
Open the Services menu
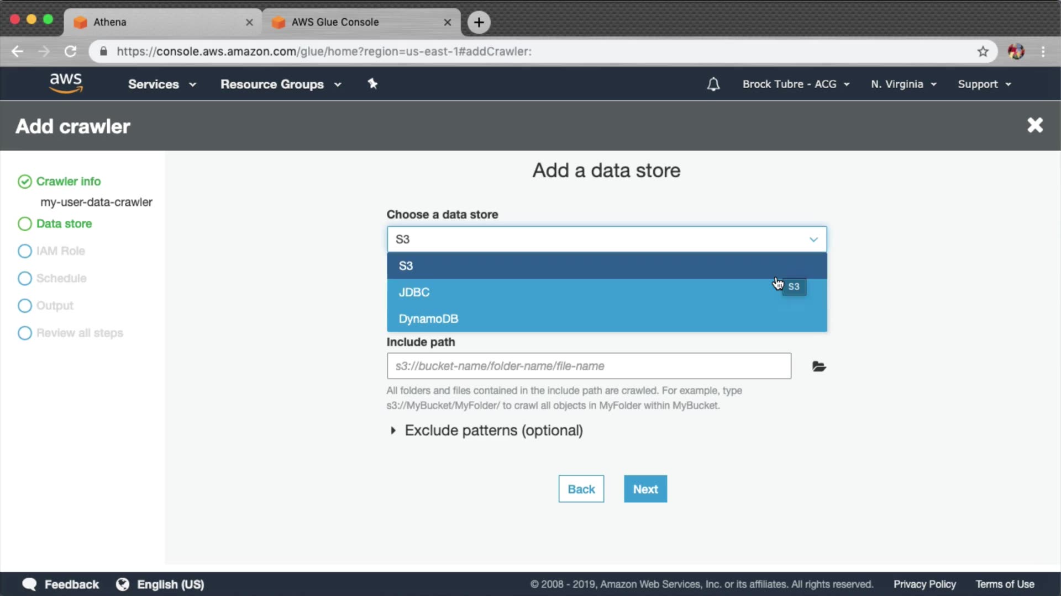click(x=161, y=84)
